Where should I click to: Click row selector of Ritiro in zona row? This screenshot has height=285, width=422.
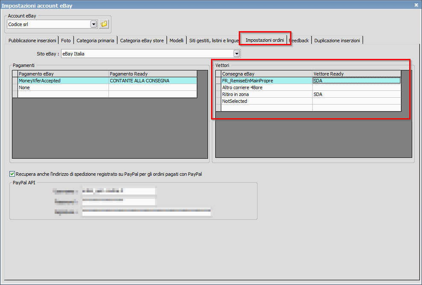[x=218, y=94]
